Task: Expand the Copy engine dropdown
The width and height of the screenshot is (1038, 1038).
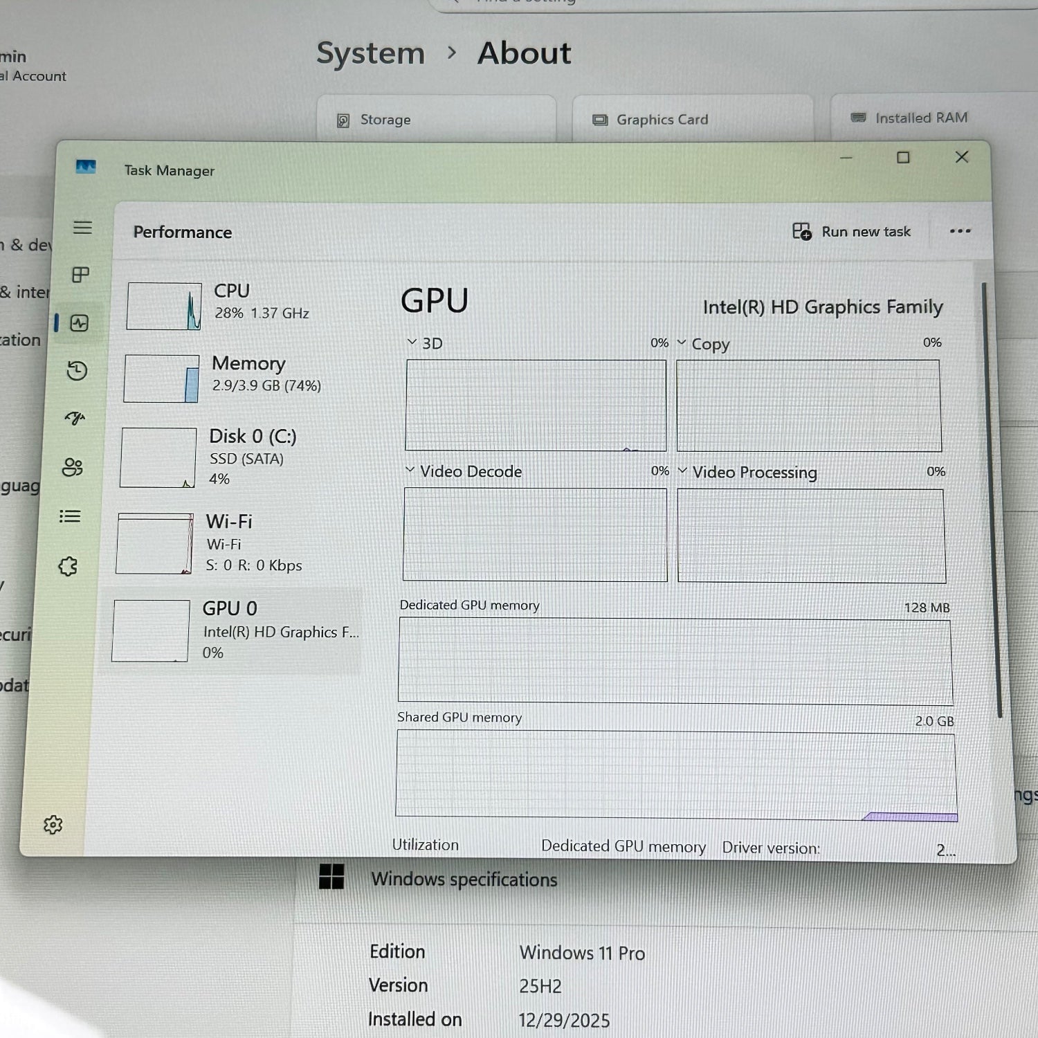Action: pos(682,343)
